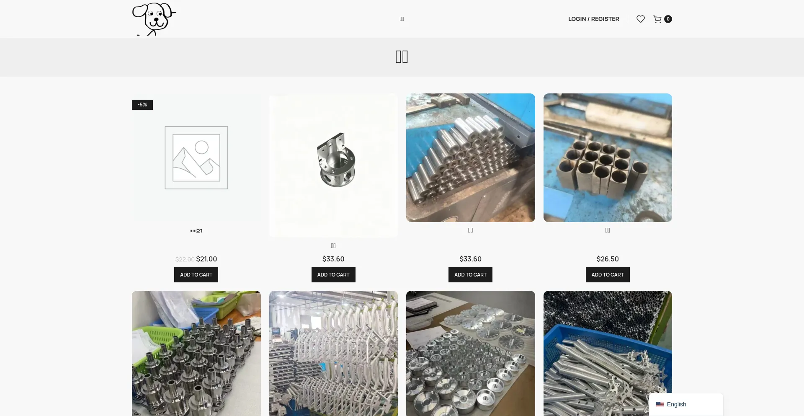
Task: Click the -5% discount badge
Action: click(x=142, y=105)
